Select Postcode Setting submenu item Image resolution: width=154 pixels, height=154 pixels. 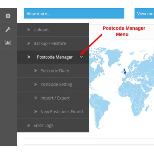(x=53, y=84)
